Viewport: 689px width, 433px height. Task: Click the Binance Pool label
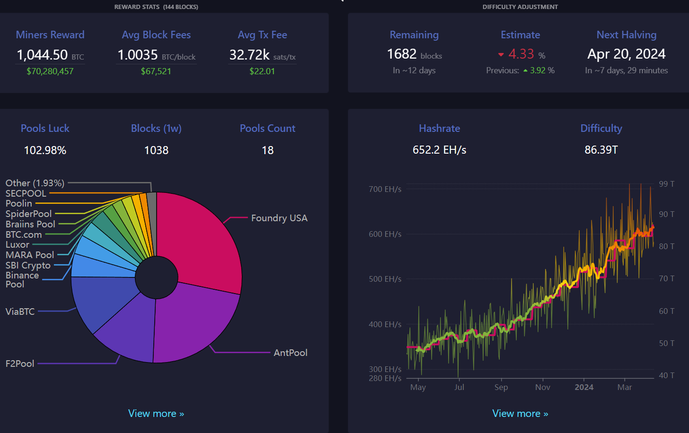click(22, 280)
